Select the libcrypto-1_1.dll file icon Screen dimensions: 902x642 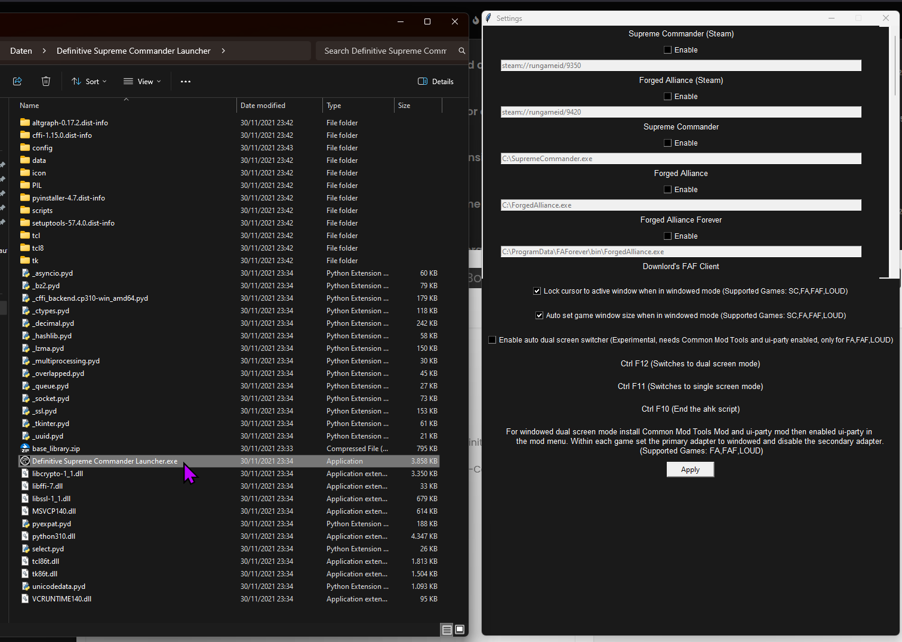click(25, 473)
